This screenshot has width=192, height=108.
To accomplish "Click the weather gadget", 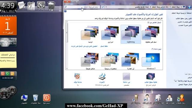I will [8, 42].
